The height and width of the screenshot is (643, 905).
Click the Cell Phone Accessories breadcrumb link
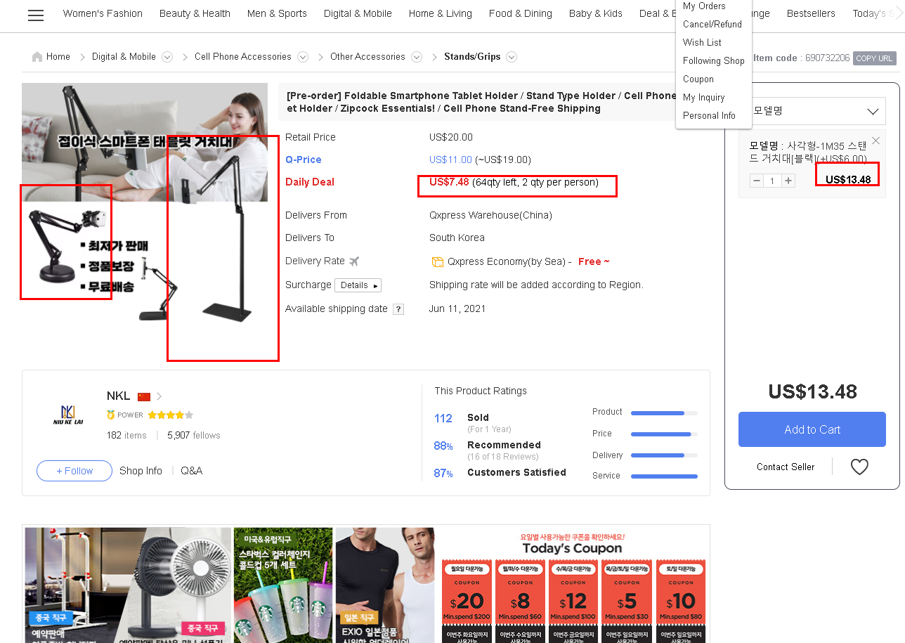[x=243, y=57]
